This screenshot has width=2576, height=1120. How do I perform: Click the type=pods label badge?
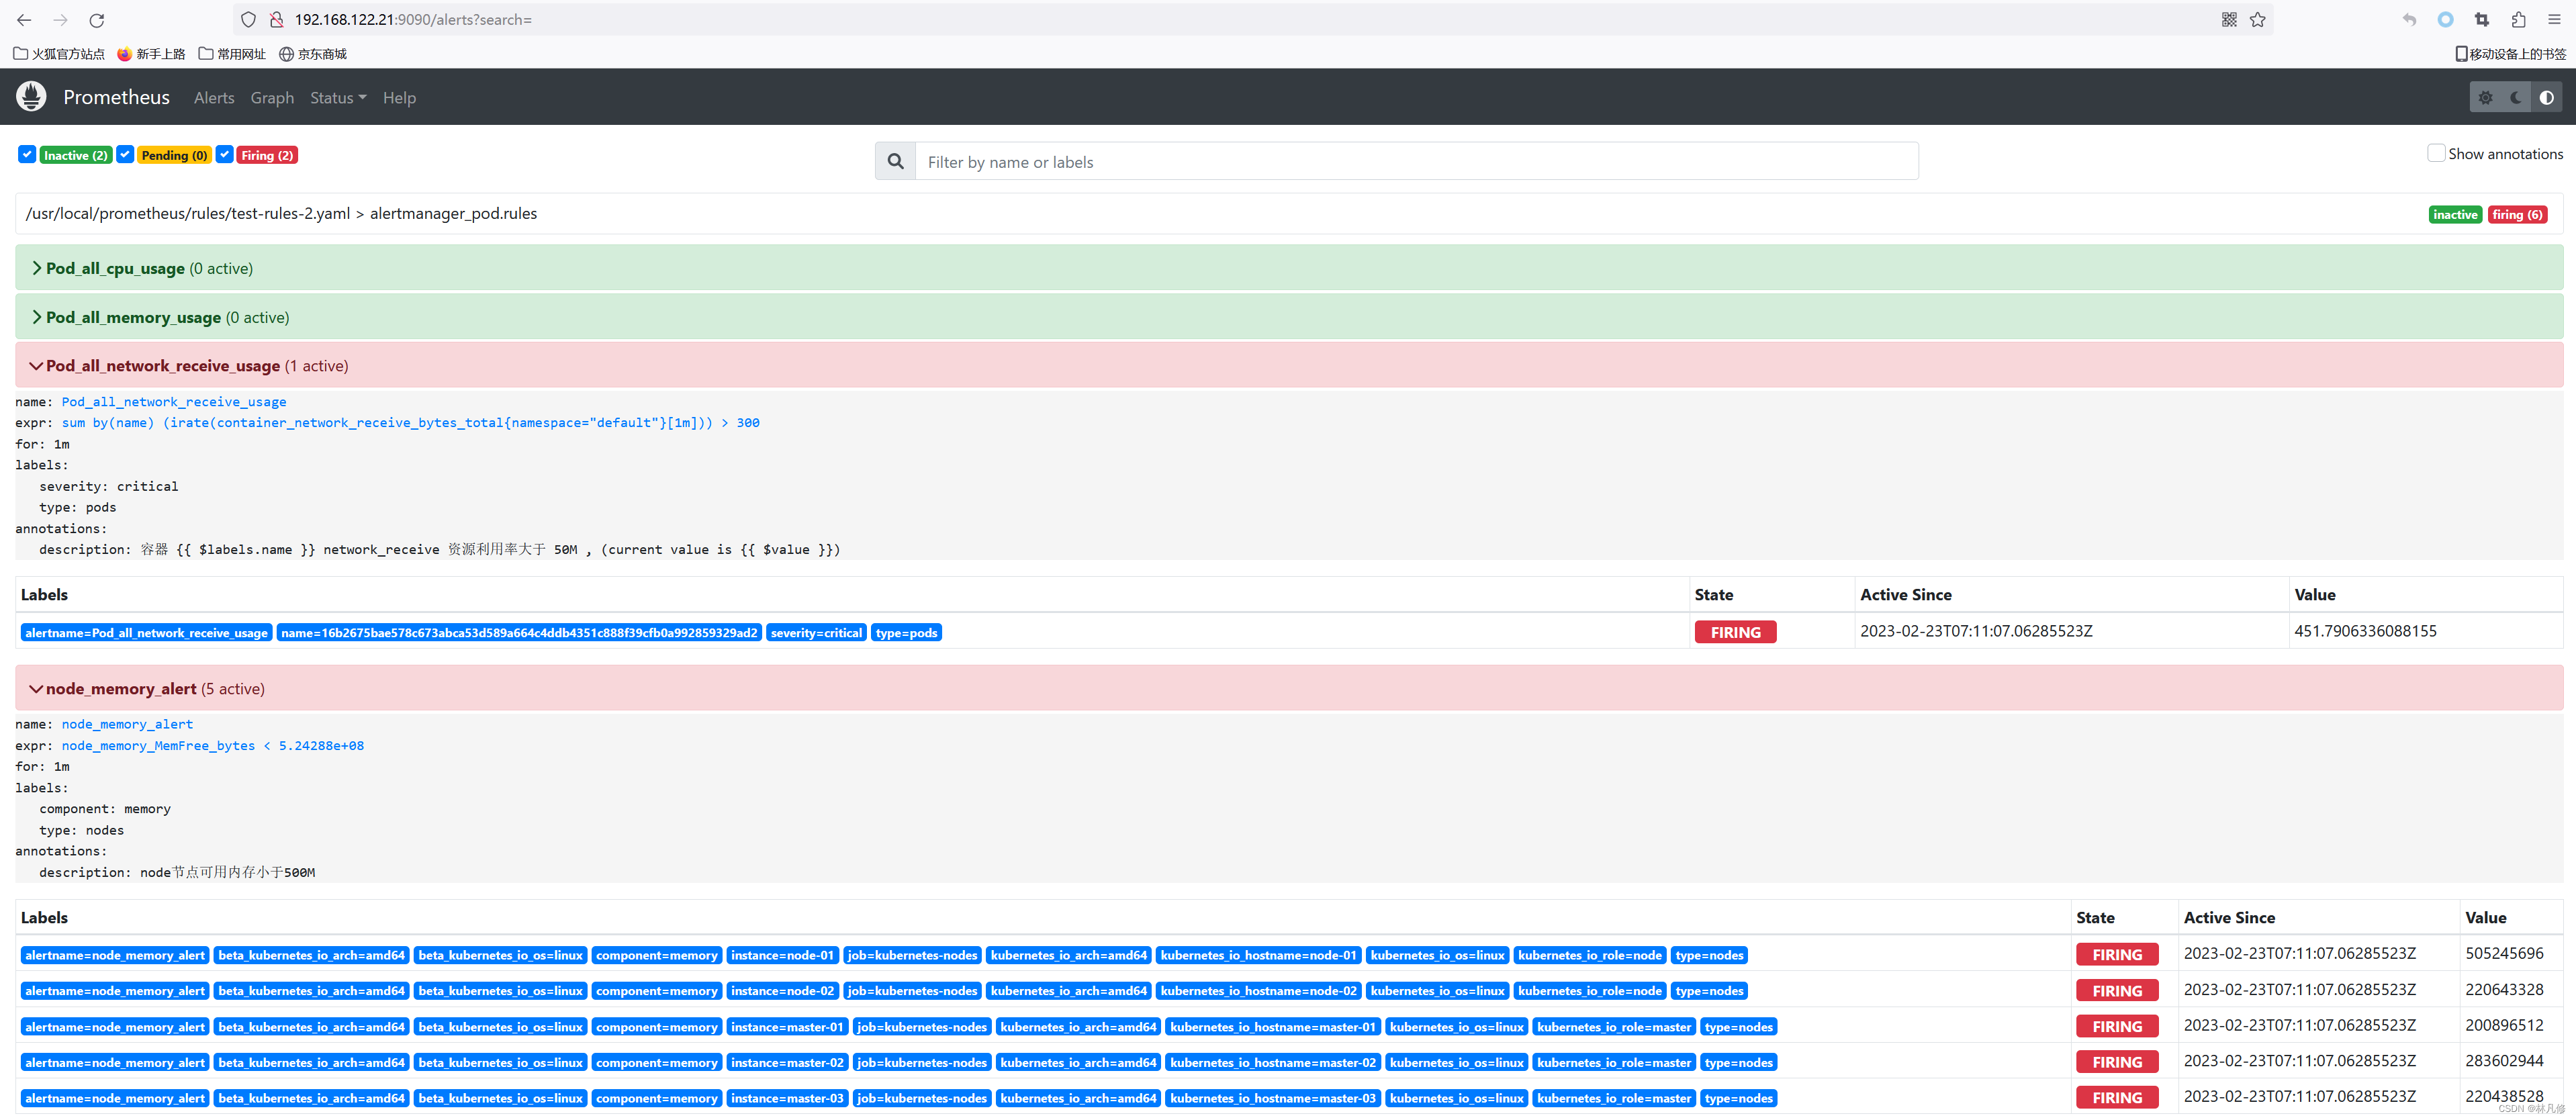[906, 633]
